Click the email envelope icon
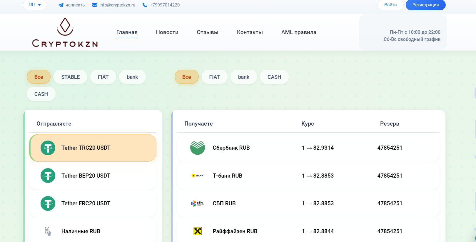The height and width of the screenshot is (242, 476). (x=95, y=5)
